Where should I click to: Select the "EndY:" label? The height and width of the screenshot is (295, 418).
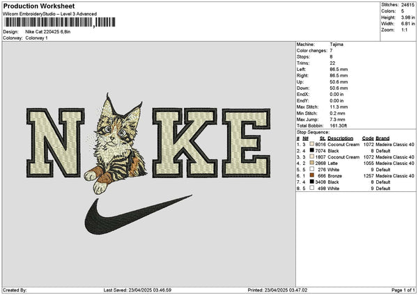coord(302,101)
